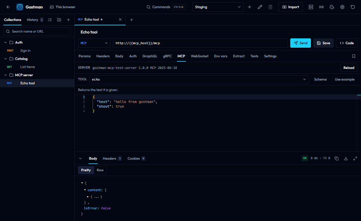Image resolution: width=361 pixels, height=221 pixels.
Task: Expand the collapsed content array item
Action: [x=88, y=197]
